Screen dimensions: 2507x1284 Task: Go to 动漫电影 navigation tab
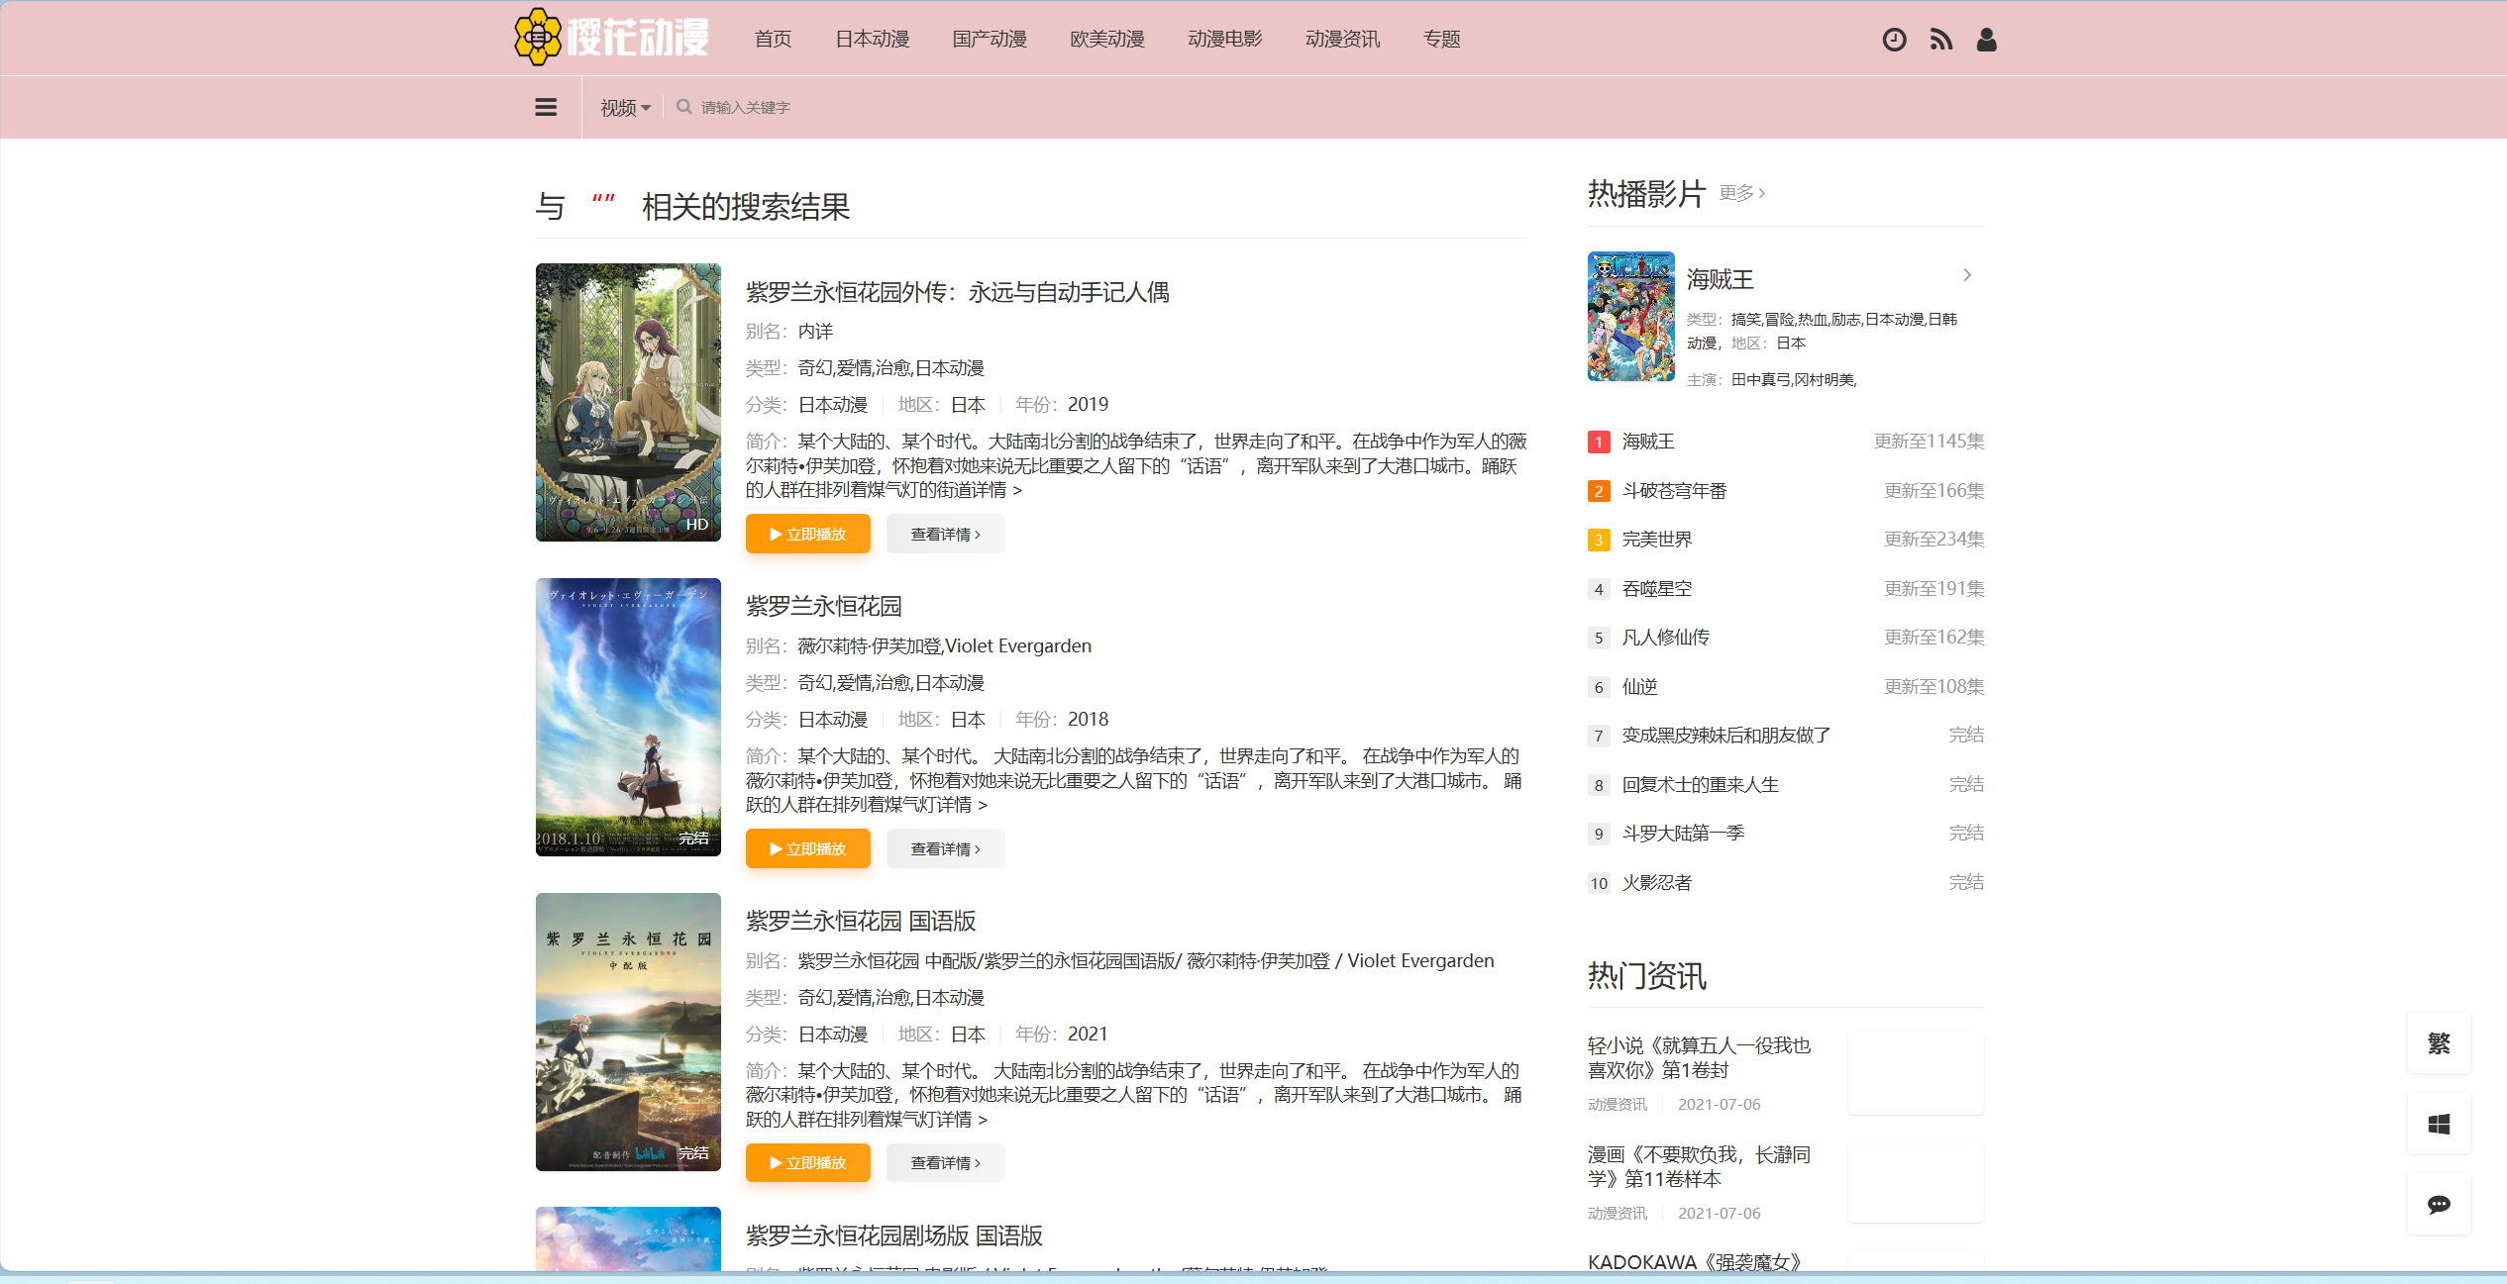coord(1224,40)
